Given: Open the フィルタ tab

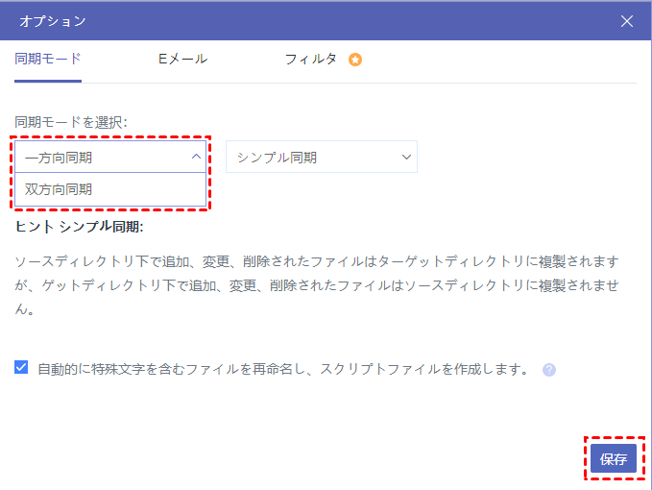Looking at the screenshot, I should tap(310, 59).
